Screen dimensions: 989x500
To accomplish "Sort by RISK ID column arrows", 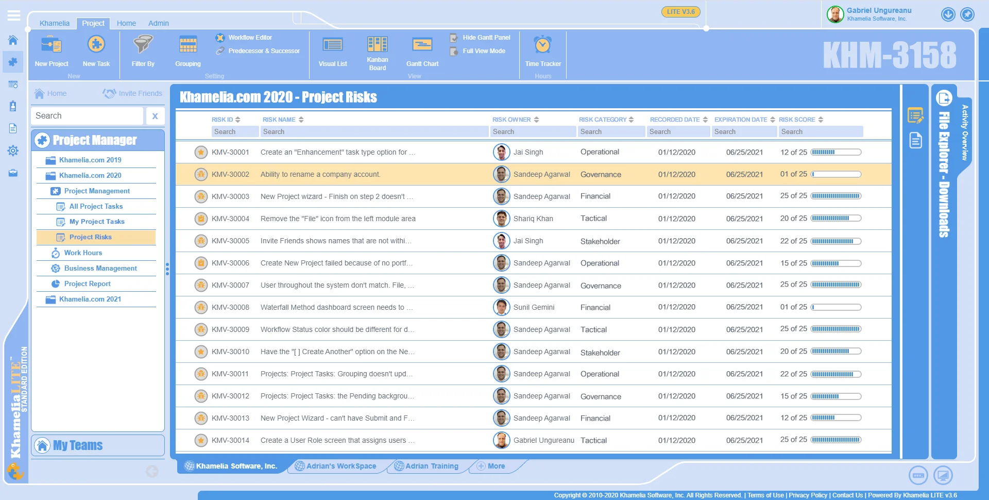I will [x=237, y=120].
